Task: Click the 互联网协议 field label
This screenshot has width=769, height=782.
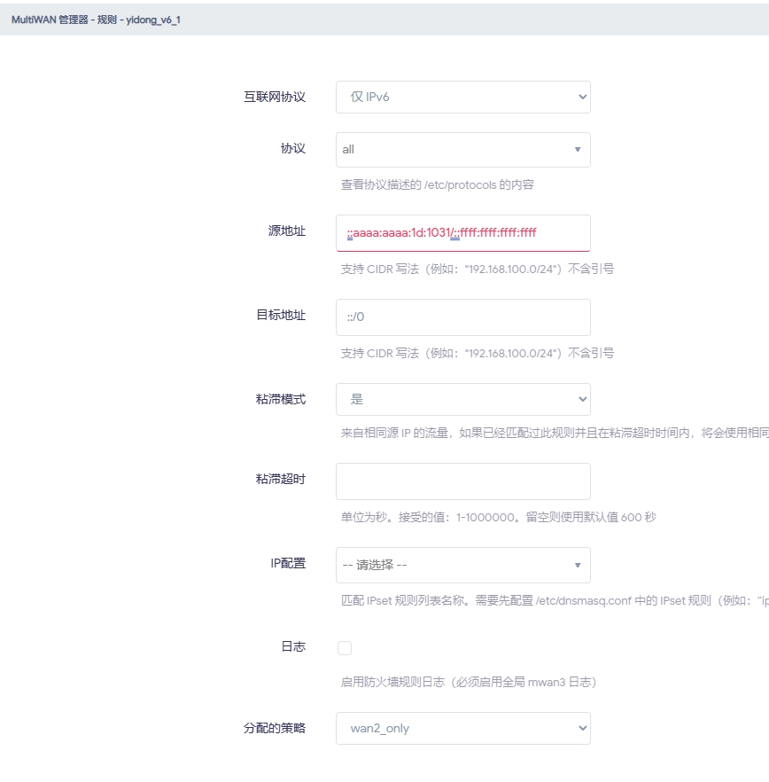Action: (275, 97)
